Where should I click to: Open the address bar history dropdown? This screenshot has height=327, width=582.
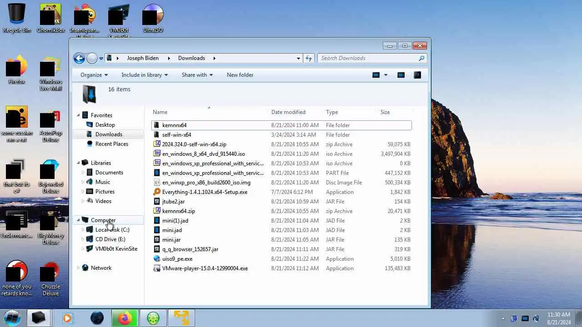tap(298, 58)
